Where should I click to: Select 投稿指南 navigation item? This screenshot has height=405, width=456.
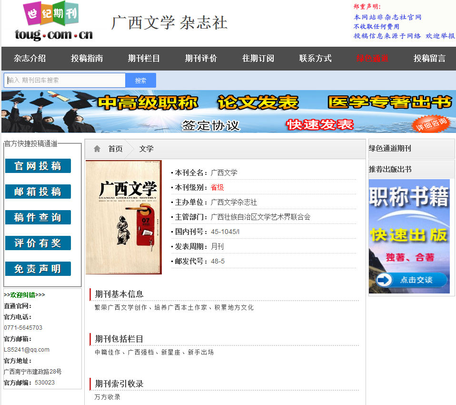tap(87, 58)
